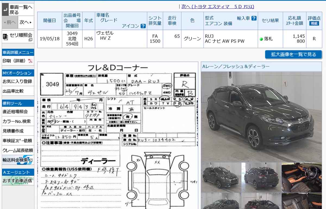Click the 開催日 column header
This screenshot has height=209, width=326.
pos(50,21)
